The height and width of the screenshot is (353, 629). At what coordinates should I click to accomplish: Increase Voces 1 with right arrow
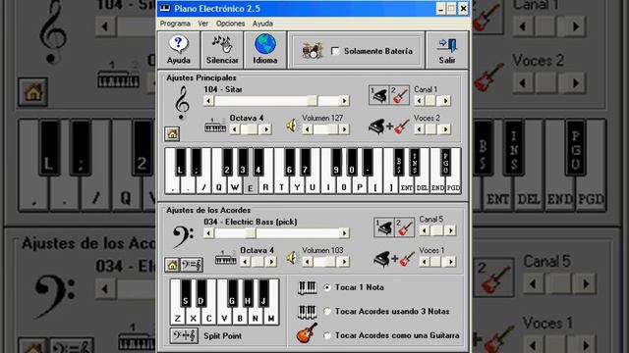pyautogui.click(x=450, y=262)
